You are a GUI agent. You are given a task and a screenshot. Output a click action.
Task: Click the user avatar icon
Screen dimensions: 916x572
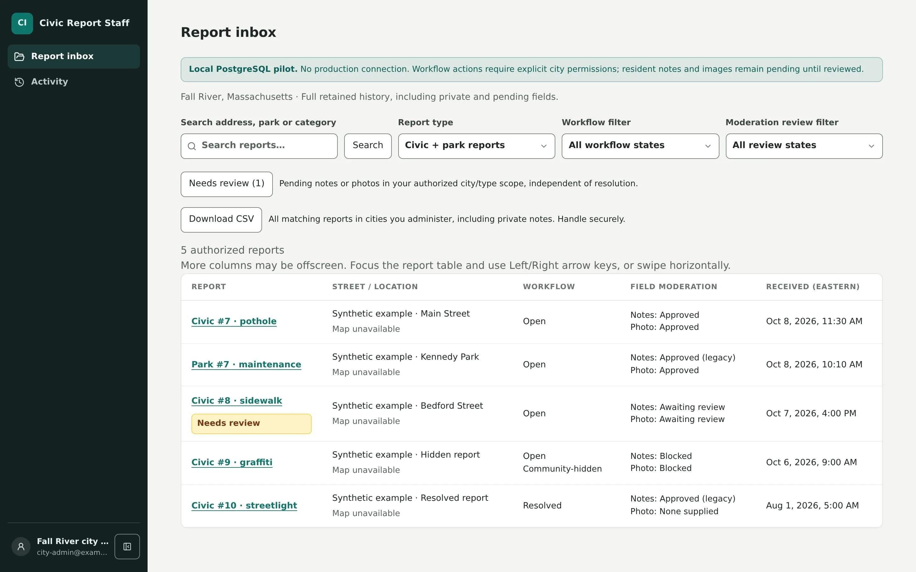click(x=21, y=546)
